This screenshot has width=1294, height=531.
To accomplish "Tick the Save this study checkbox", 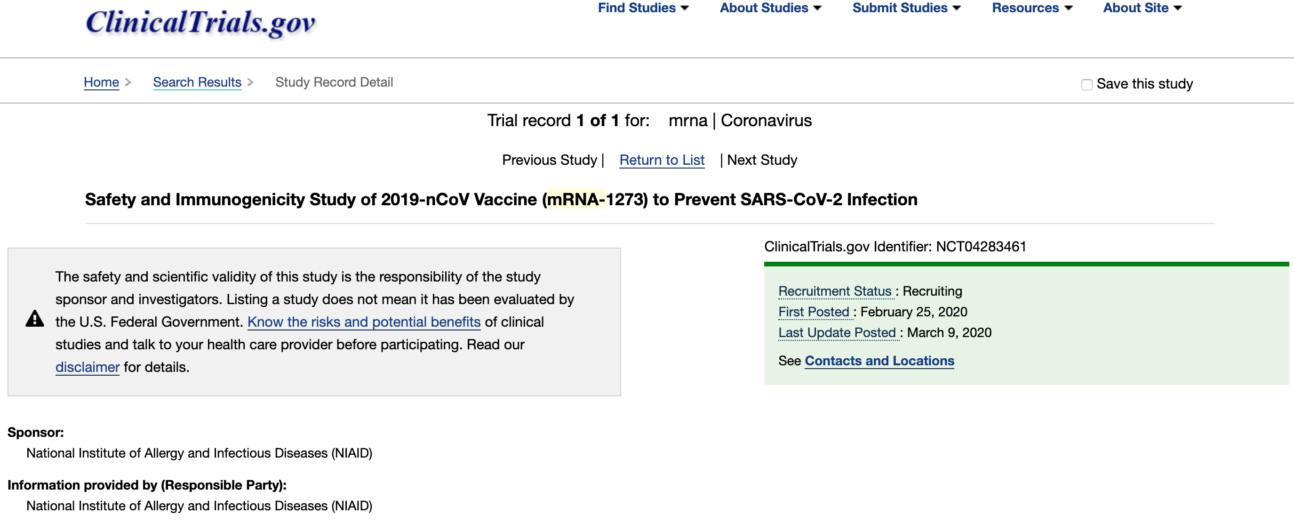I will click(1086, 84).
